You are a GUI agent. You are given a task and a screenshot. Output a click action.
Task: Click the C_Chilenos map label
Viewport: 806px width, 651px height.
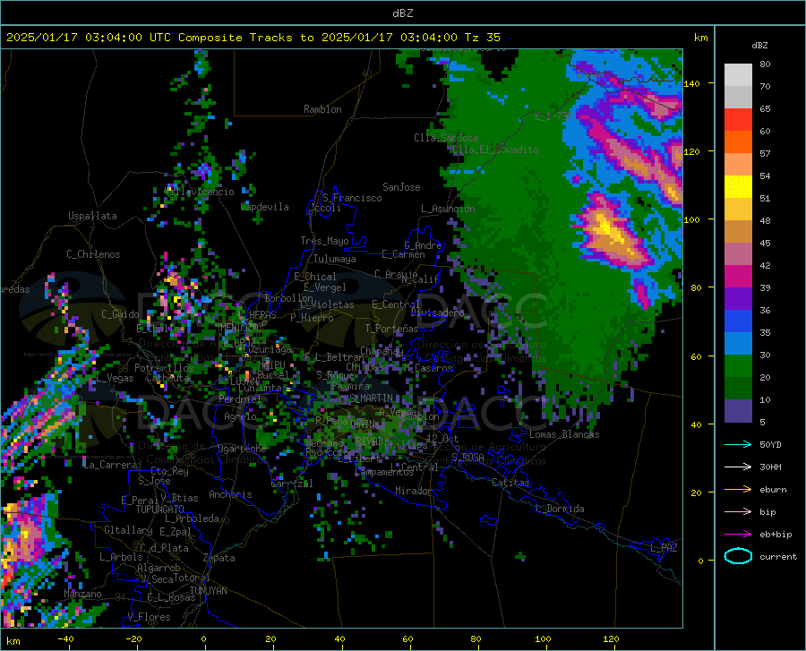93,254
